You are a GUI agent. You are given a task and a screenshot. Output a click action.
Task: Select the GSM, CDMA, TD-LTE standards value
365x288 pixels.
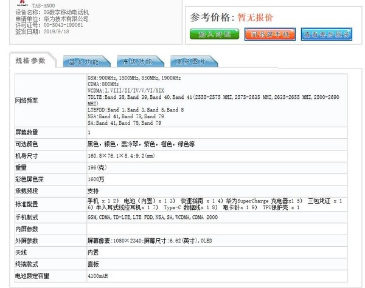point(153,218)
